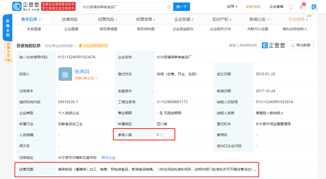Click the info icon beside 参保人数 value
This screenshot has width=326, height=179.
(162, 135)
